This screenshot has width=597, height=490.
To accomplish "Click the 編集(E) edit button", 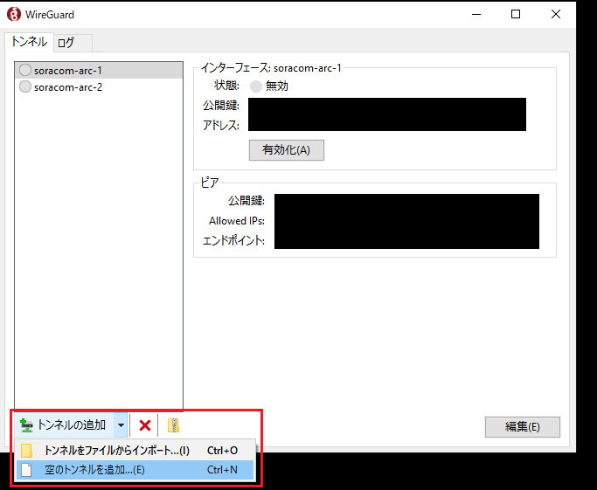I will point(523,427).
